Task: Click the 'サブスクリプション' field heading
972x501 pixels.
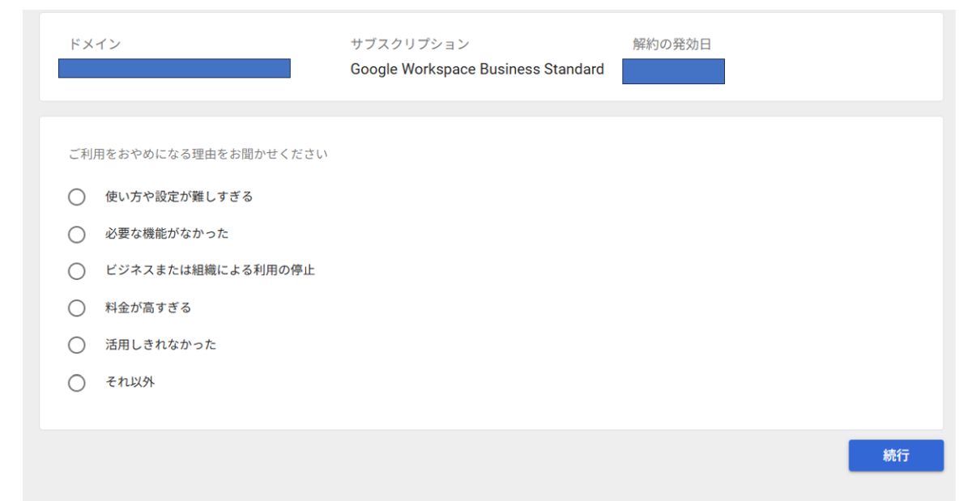Action: point(409,45)
